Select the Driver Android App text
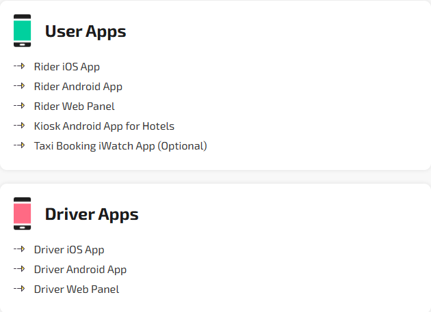 point(80,270)
